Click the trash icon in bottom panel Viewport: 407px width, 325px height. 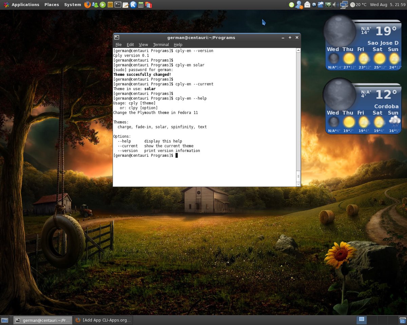coord(403,320)
